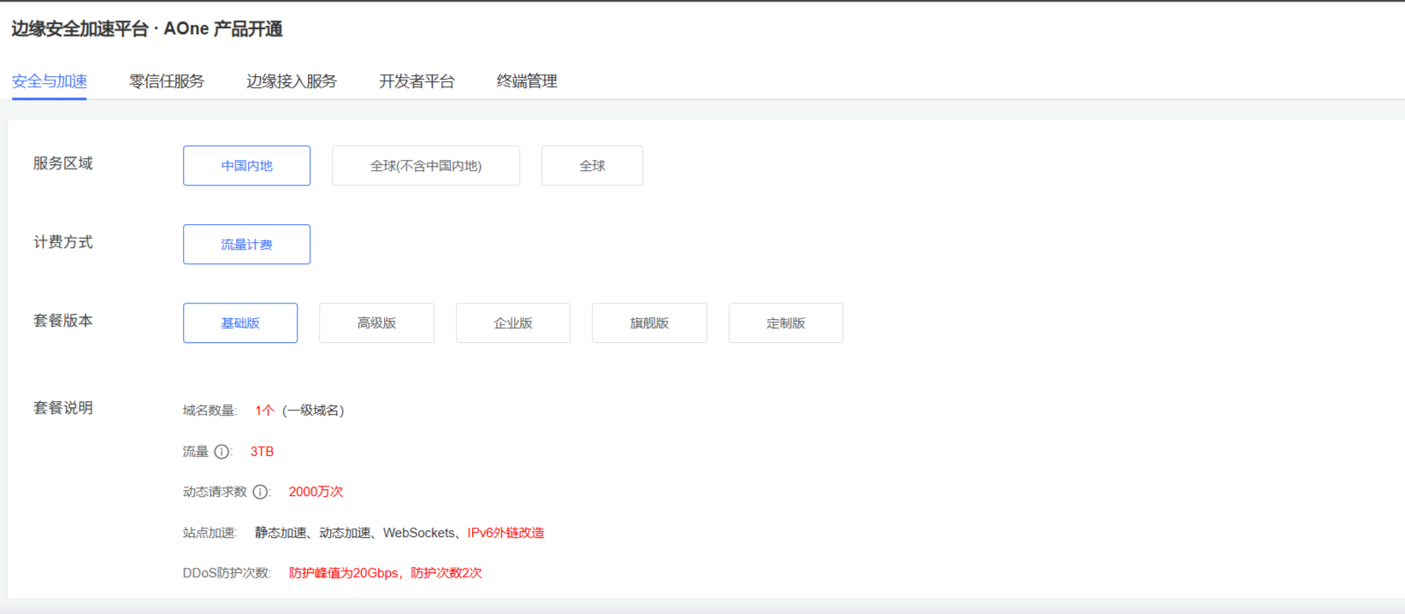The image size is (1405, 614).
Task: Click the 服务区域 label
Action: [x=63, y=163]
